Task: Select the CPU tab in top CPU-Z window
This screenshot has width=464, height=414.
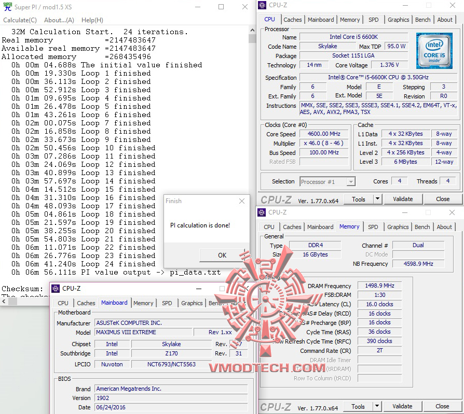Action: point(269,19)
